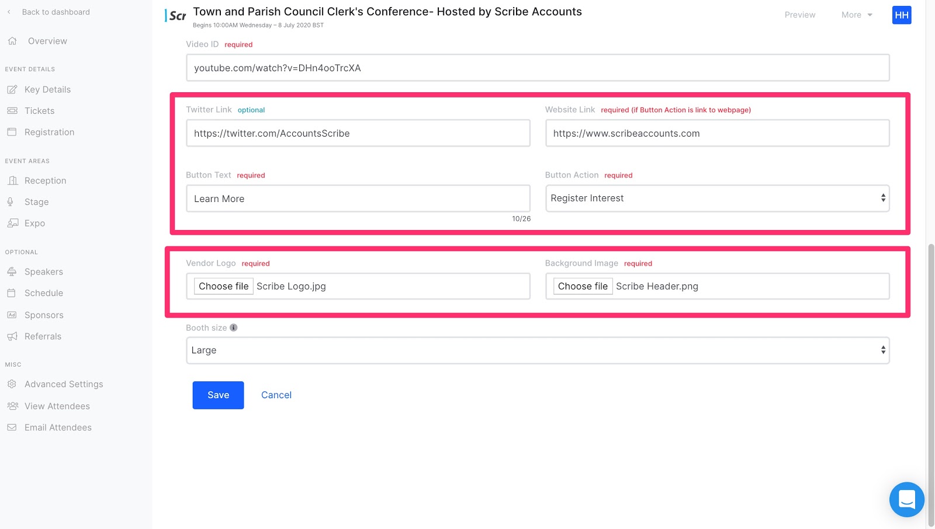Click the Stage microphone icon

pos(11,202)
